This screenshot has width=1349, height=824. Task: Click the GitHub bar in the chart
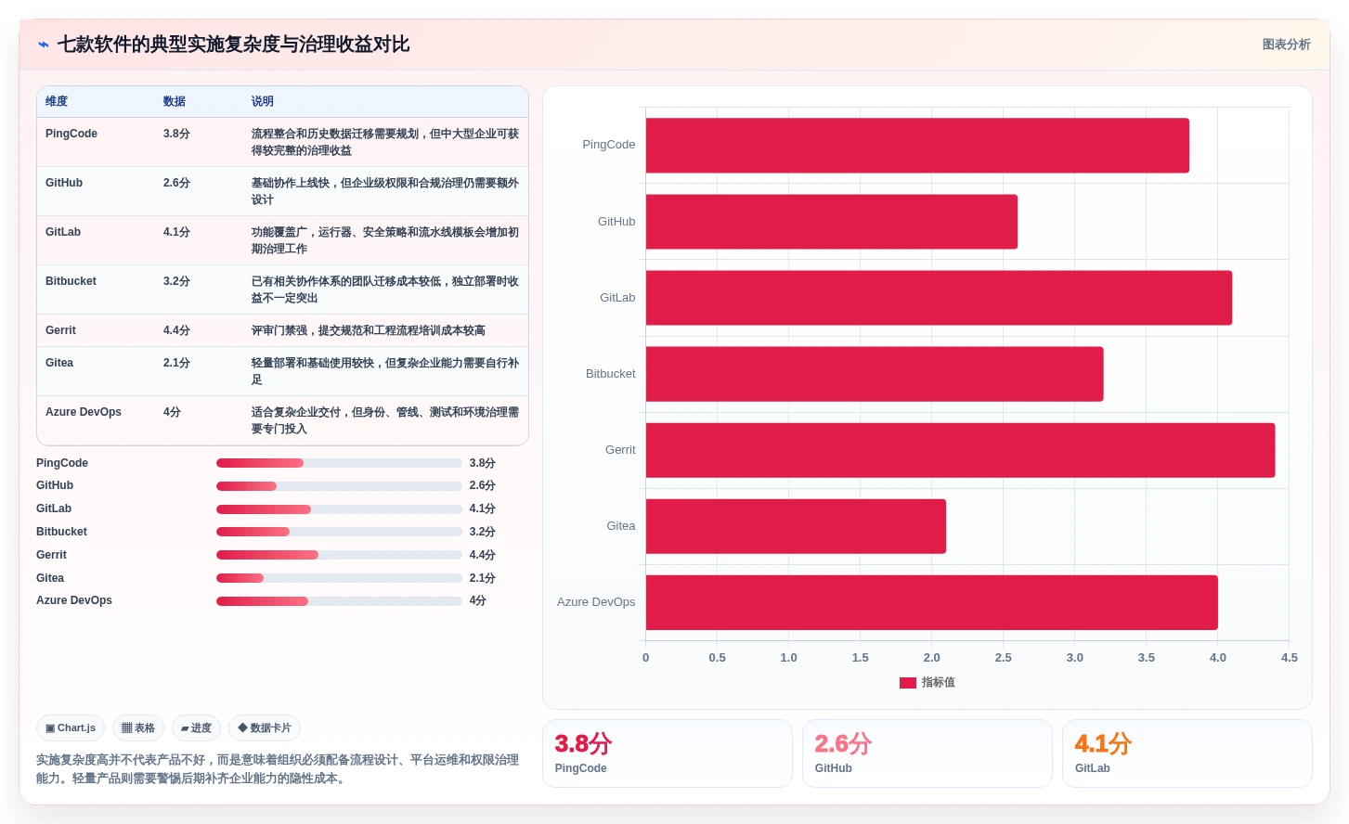coord(832,222)
